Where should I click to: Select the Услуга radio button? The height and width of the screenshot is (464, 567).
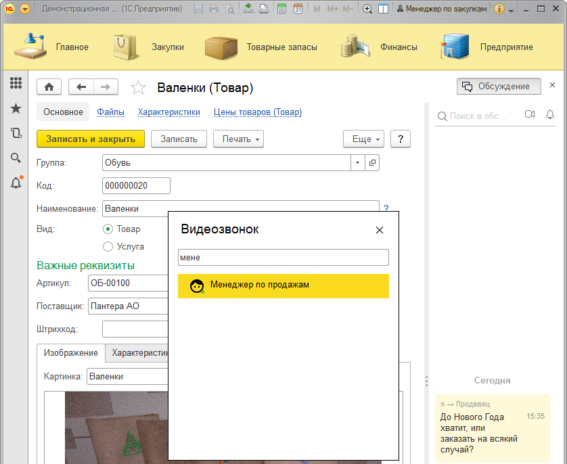pyautogui.click(x=108, y=246)
